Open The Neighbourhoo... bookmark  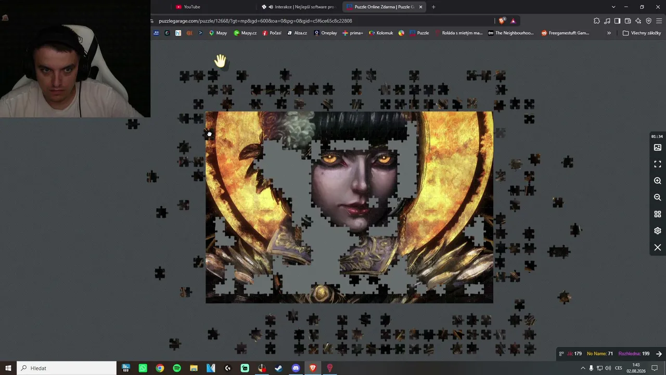511,33
